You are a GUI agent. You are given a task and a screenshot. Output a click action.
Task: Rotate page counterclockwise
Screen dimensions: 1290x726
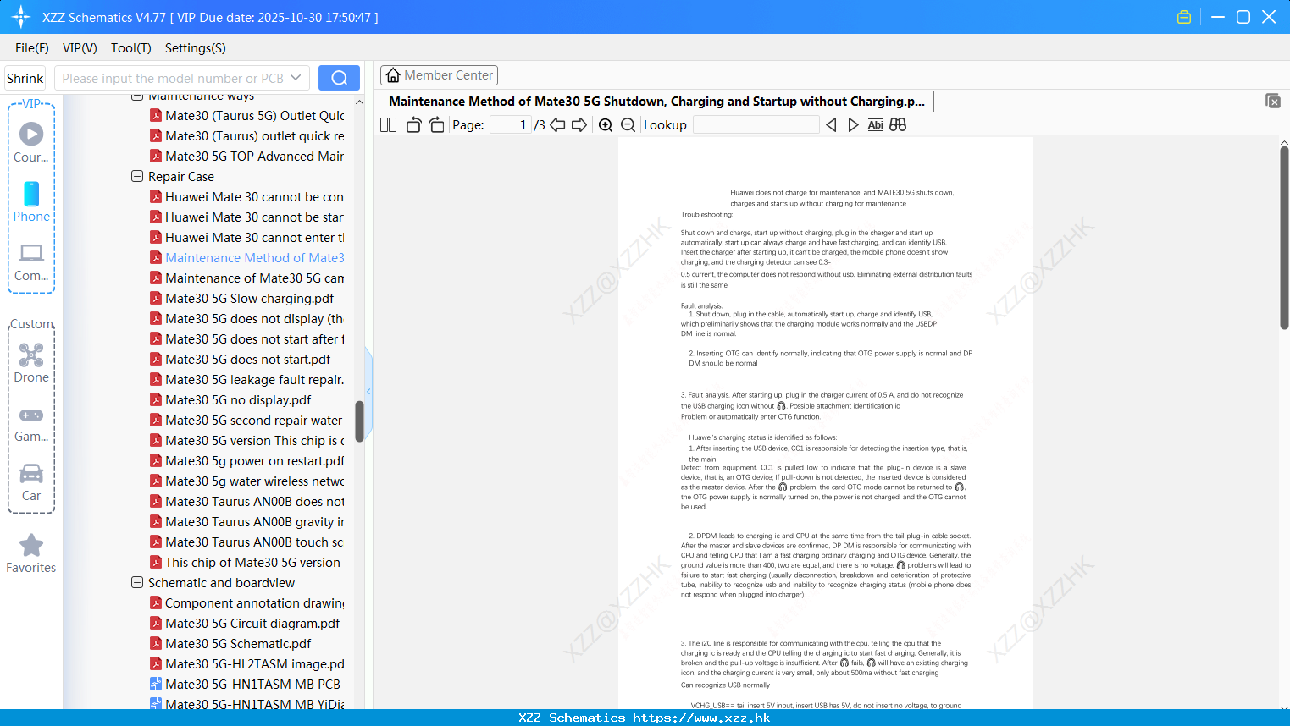(413, 124)
